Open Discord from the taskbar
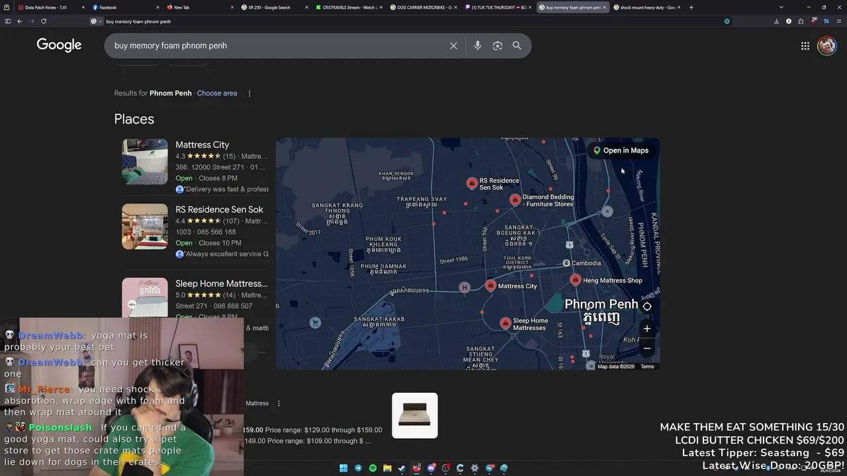 point(431,468)
